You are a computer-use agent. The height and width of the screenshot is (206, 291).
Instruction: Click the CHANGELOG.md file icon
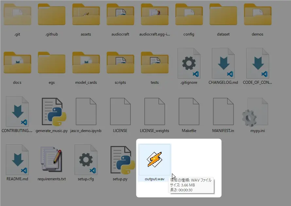223,63
